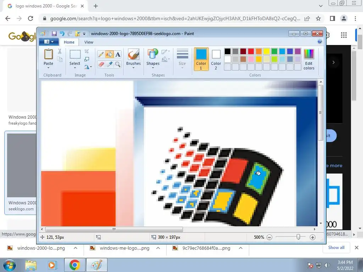Screen dimensions: 363x272
Task: Select the Color picker eyedropper tool
Action: click(x=109, y=64)
